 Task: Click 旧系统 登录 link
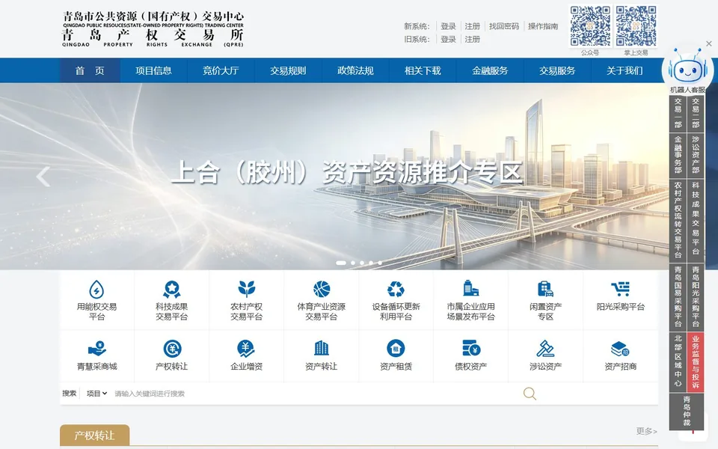448,40
